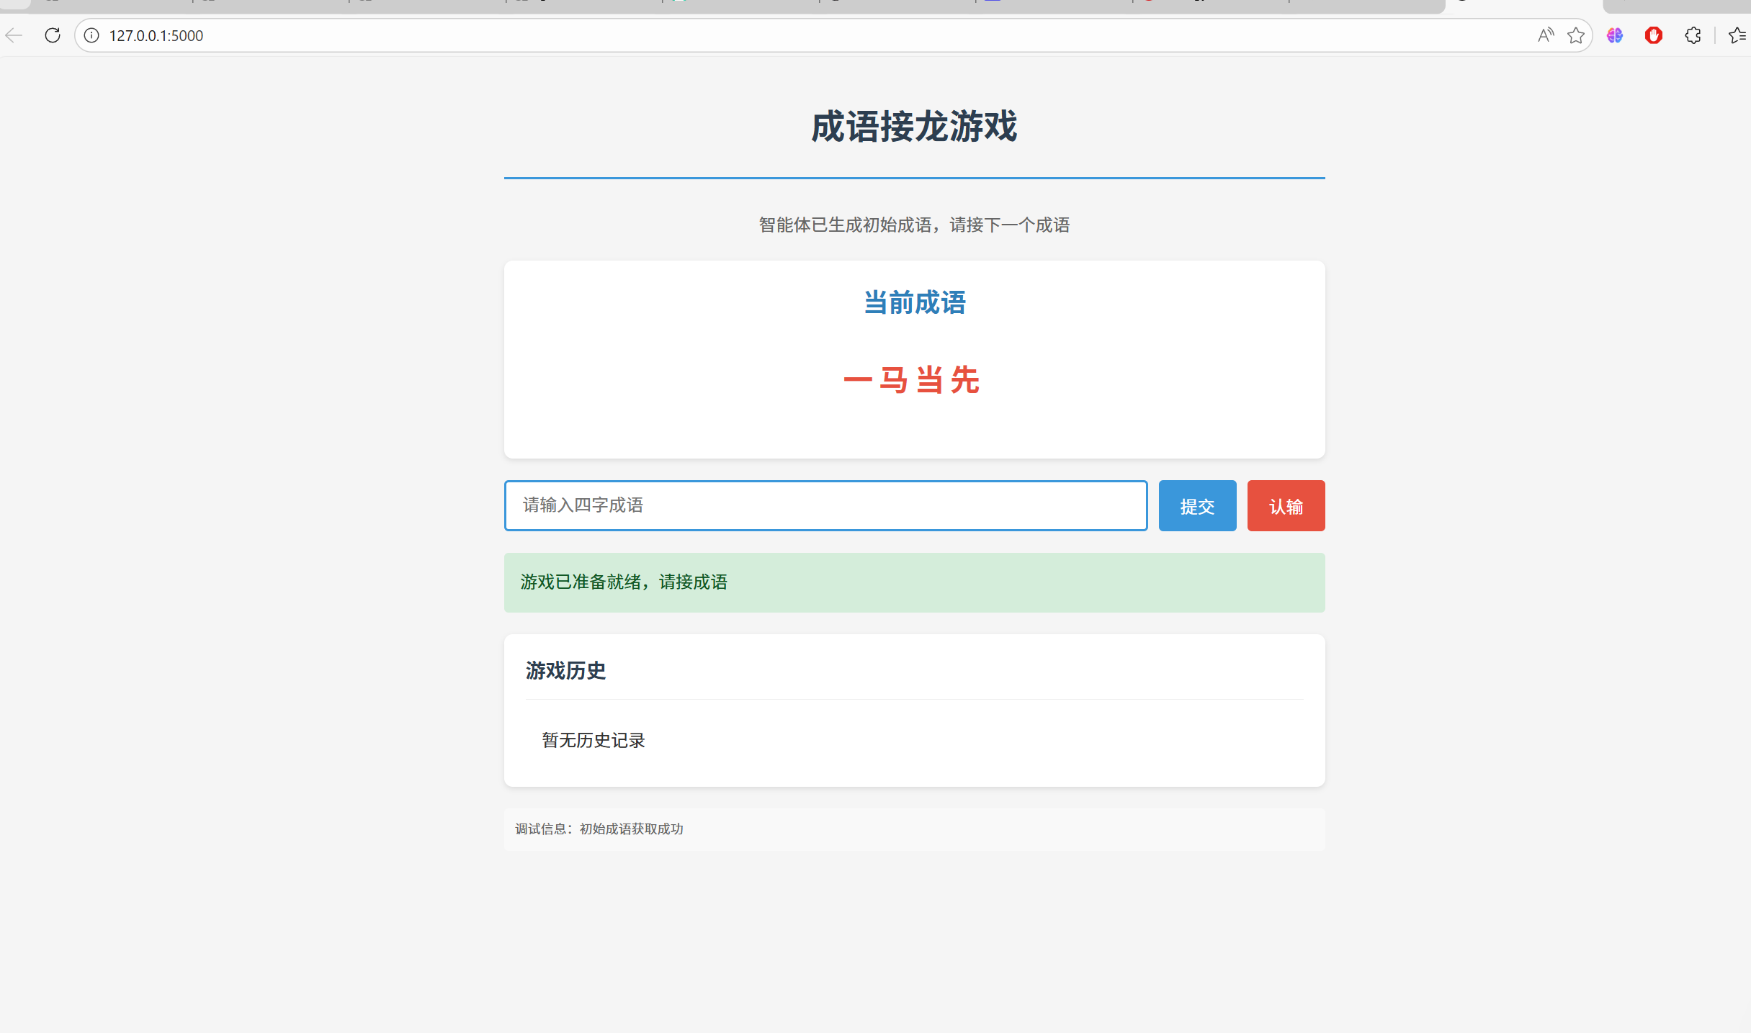Image resolution: width=1751 pixels, height=1033 pixels.
Task: Click the 游戏历史 heading
Action: [x=565, y=670]
